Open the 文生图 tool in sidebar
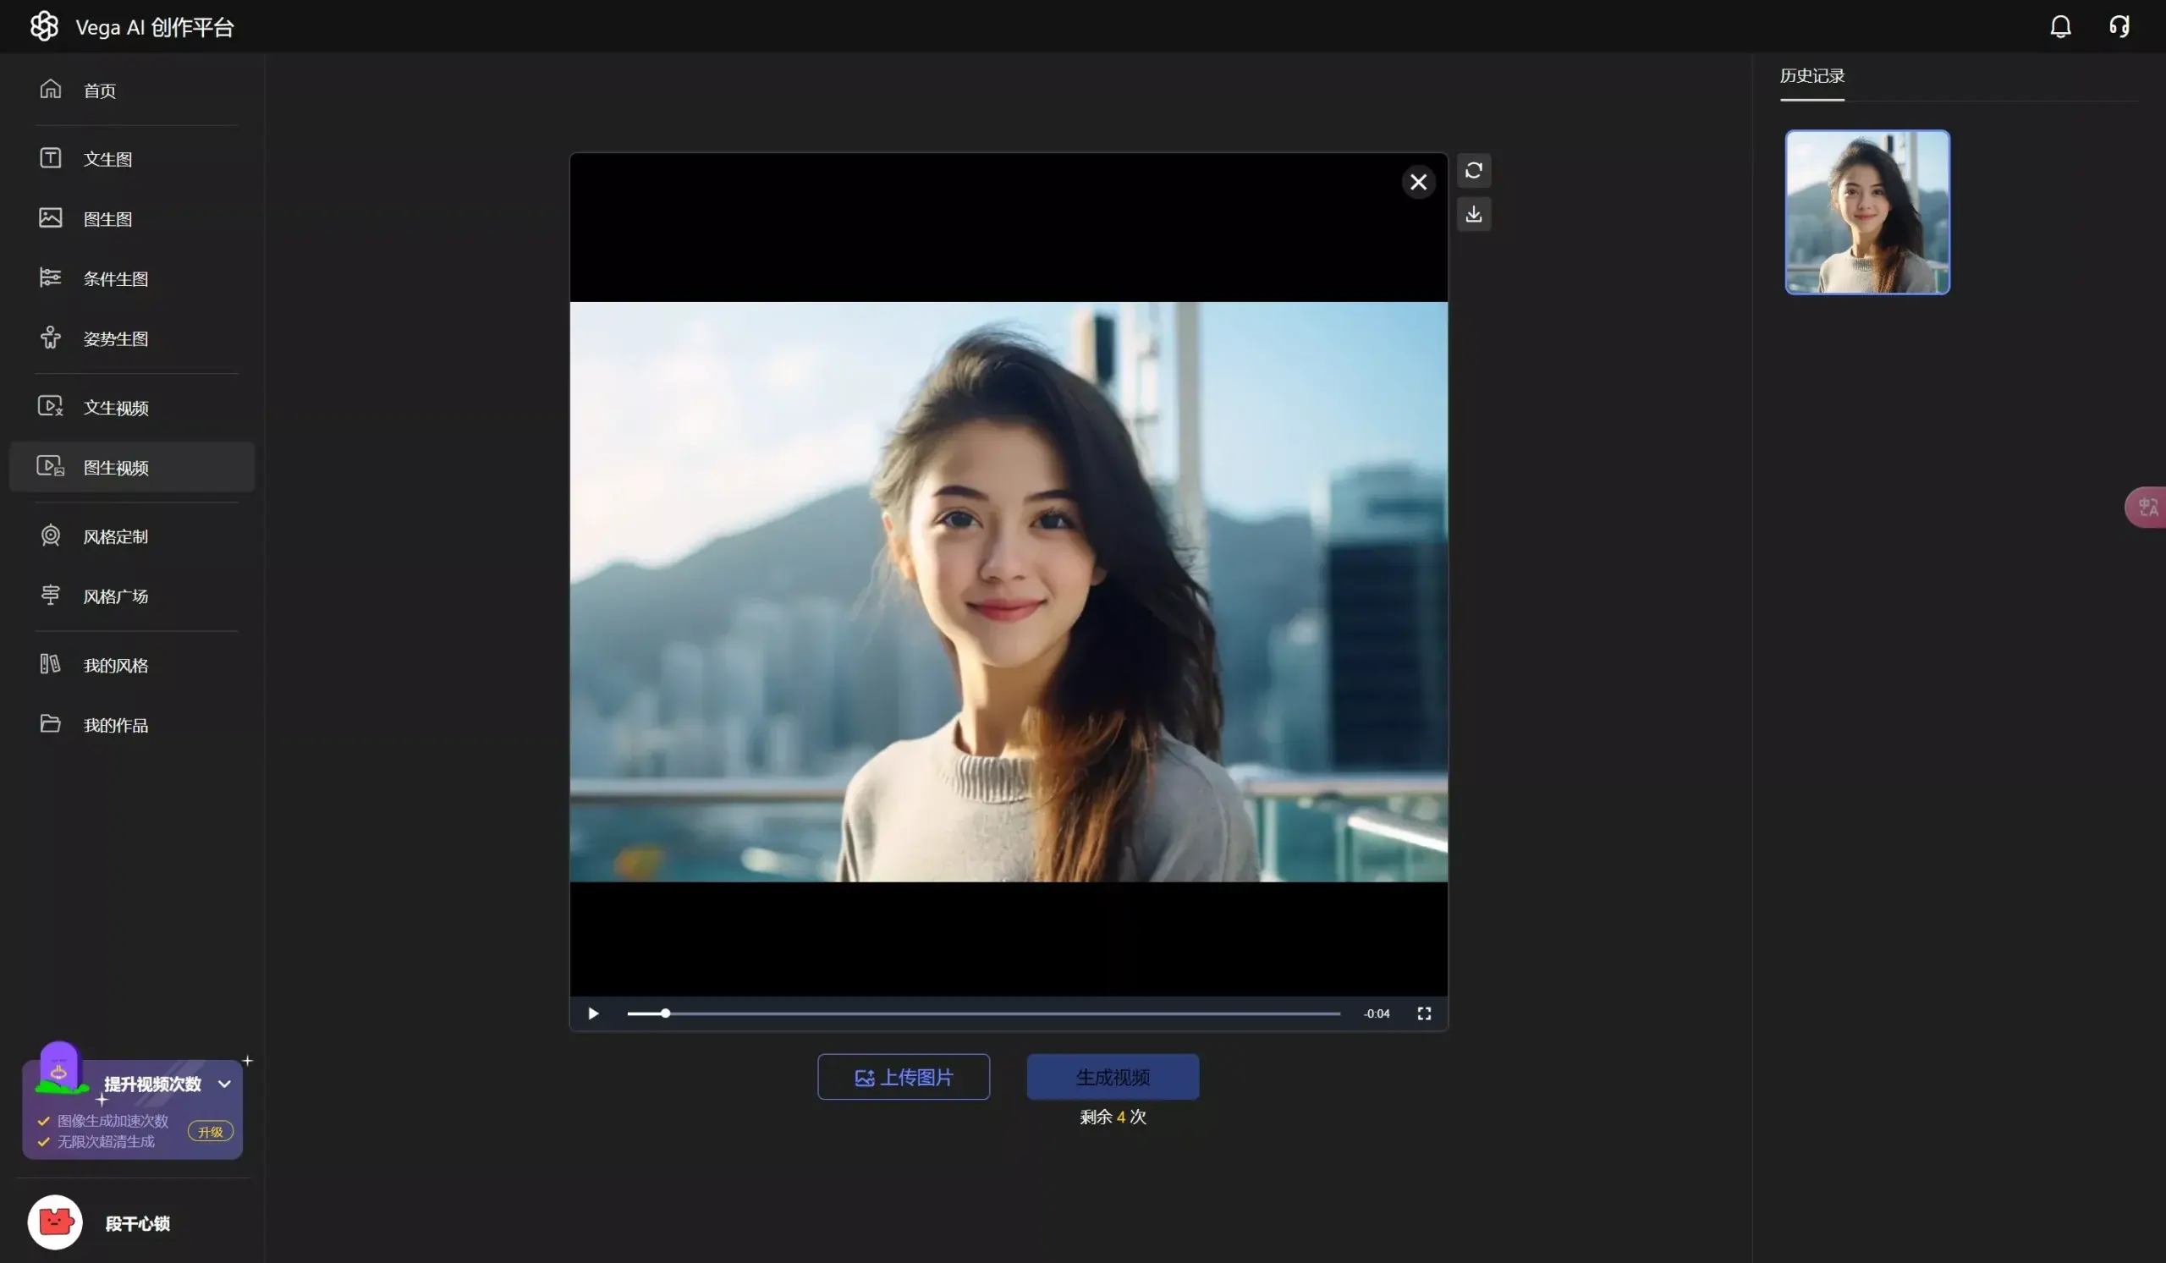Screen dimensions: 2166x1263 click(107, 158)
